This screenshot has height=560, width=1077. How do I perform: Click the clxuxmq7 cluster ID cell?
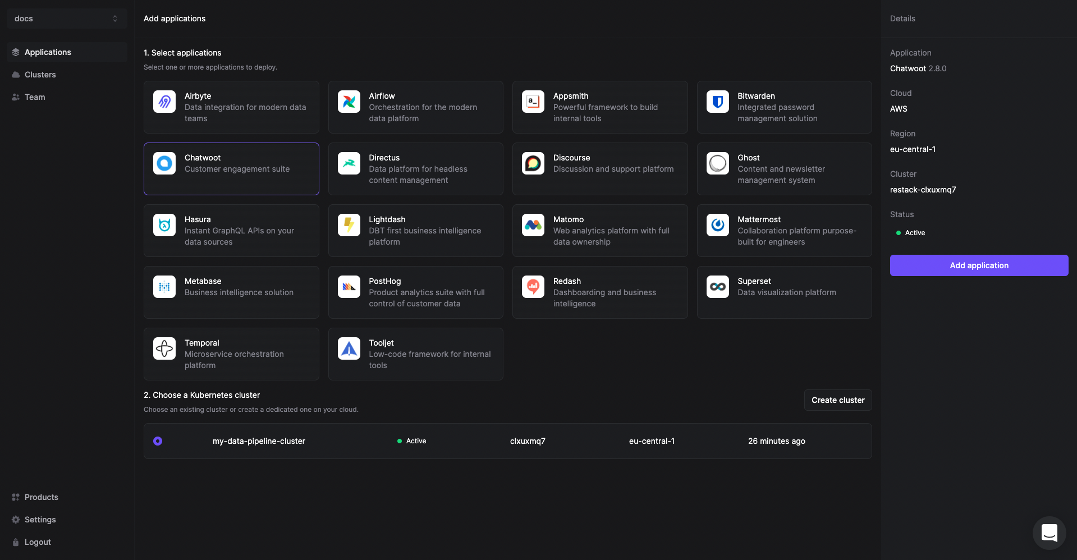click(528, 441)
